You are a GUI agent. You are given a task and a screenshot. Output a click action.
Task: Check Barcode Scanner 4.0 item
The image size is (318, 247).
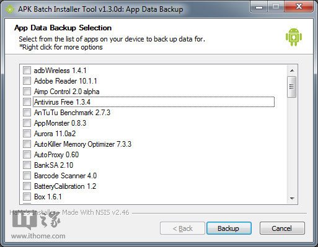click(x=27, y=176)
